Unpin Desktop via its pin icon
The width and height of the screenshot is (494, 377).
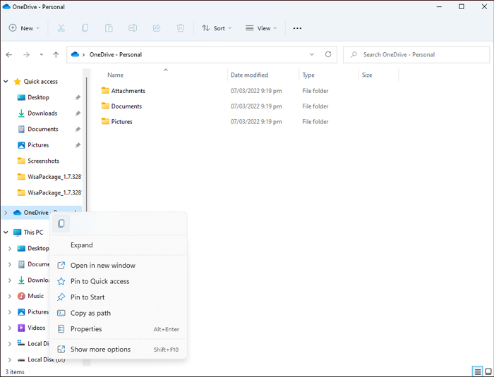click(78, 97)
